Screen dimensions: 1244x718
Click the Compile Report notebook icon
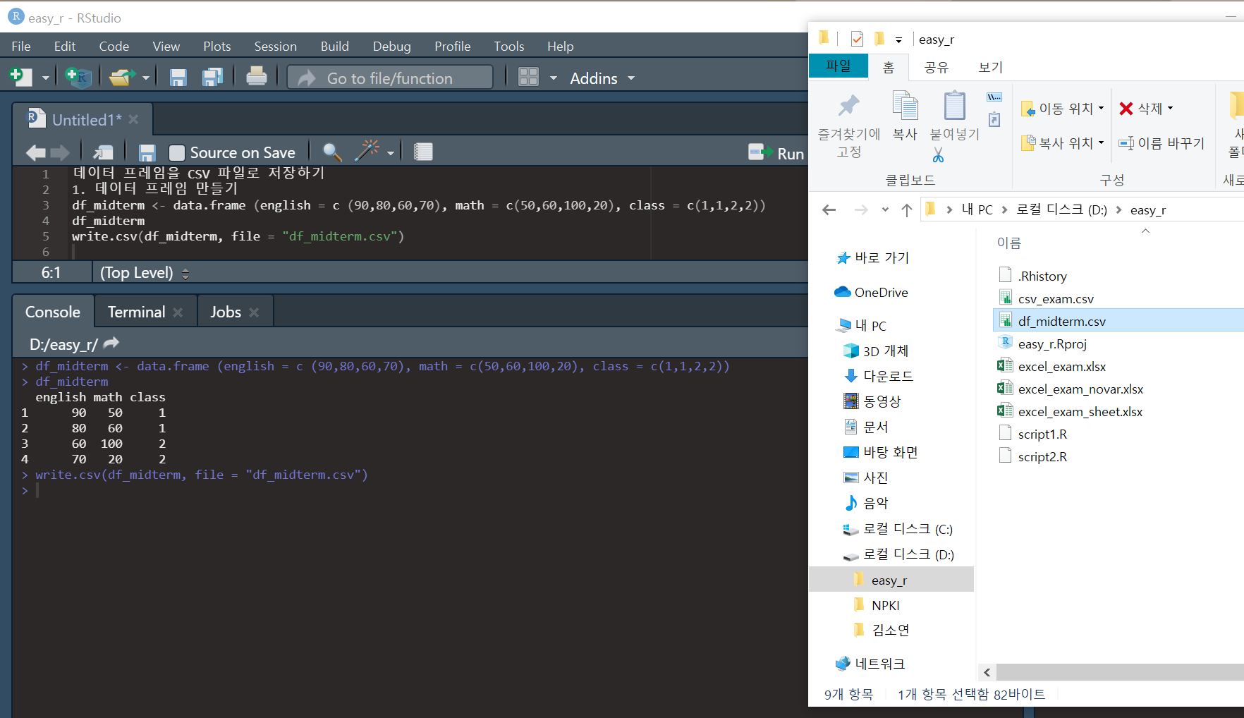423,152
